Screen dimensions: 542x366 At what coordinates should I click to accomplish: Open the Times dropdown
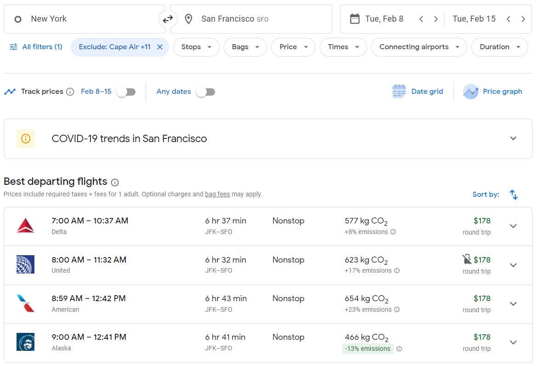(343, 47)
